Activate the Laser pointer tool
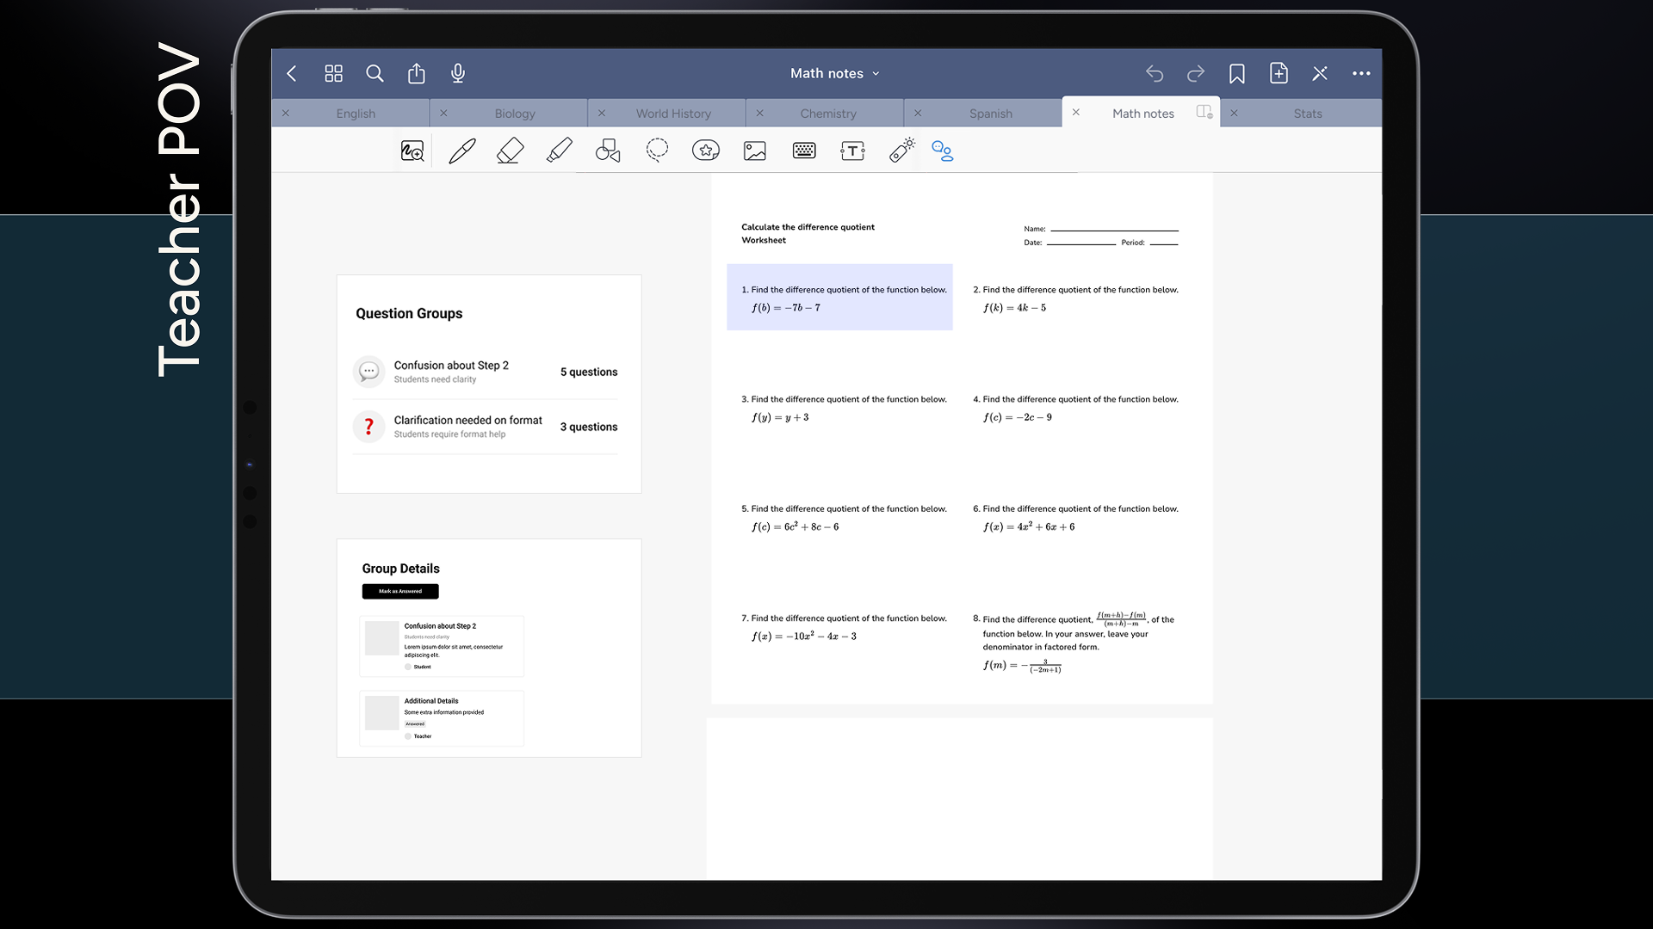Image resolution: width=1653 pixels, height=929 pixels. click(x=901, y=151)
